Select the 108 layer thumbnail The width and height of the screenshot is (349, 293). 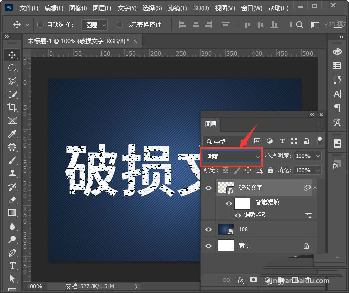click(x=226, y=229)
